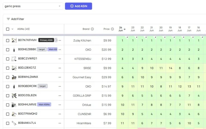Open the more options menu for B0DG3SL8ZN
206x129 pixels.
click(60, 96)
